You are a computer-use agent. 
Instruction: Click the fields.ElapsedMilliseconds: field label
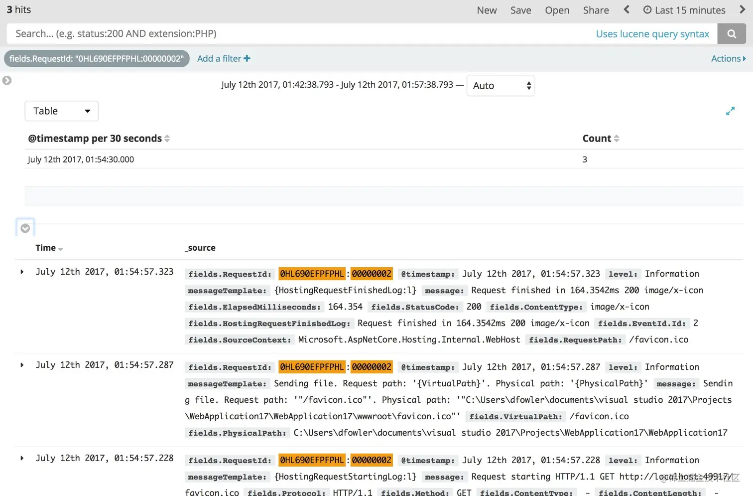point(254,307)
